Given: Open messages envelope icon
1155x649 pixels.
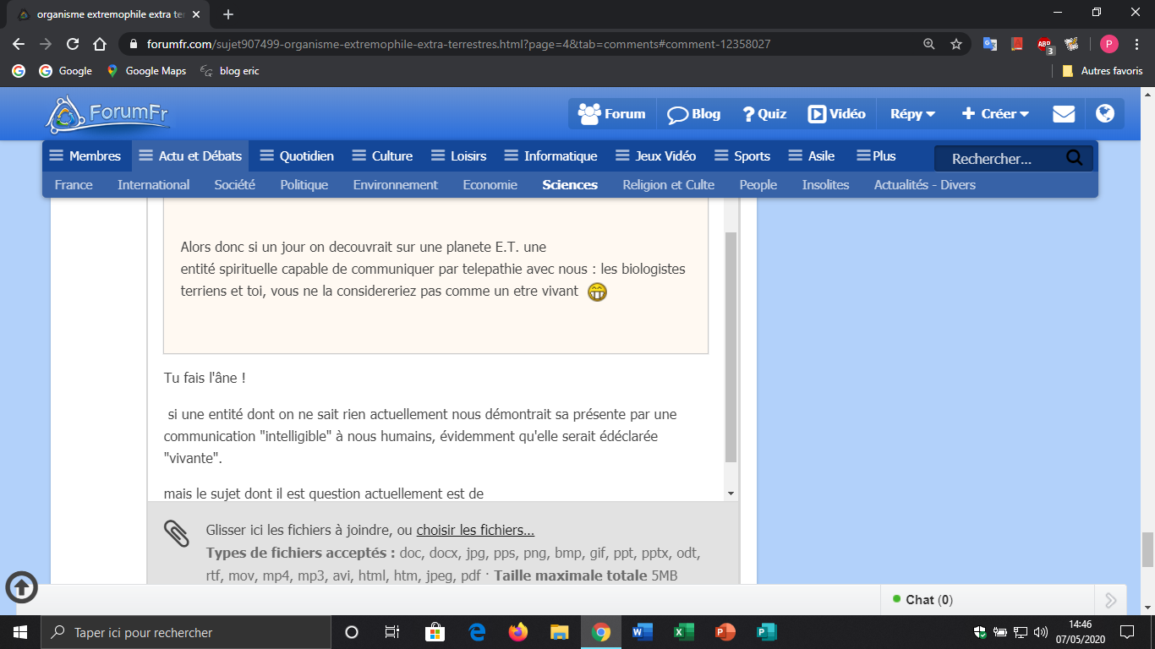Looking at the screenshot, I should point(1064,114).
